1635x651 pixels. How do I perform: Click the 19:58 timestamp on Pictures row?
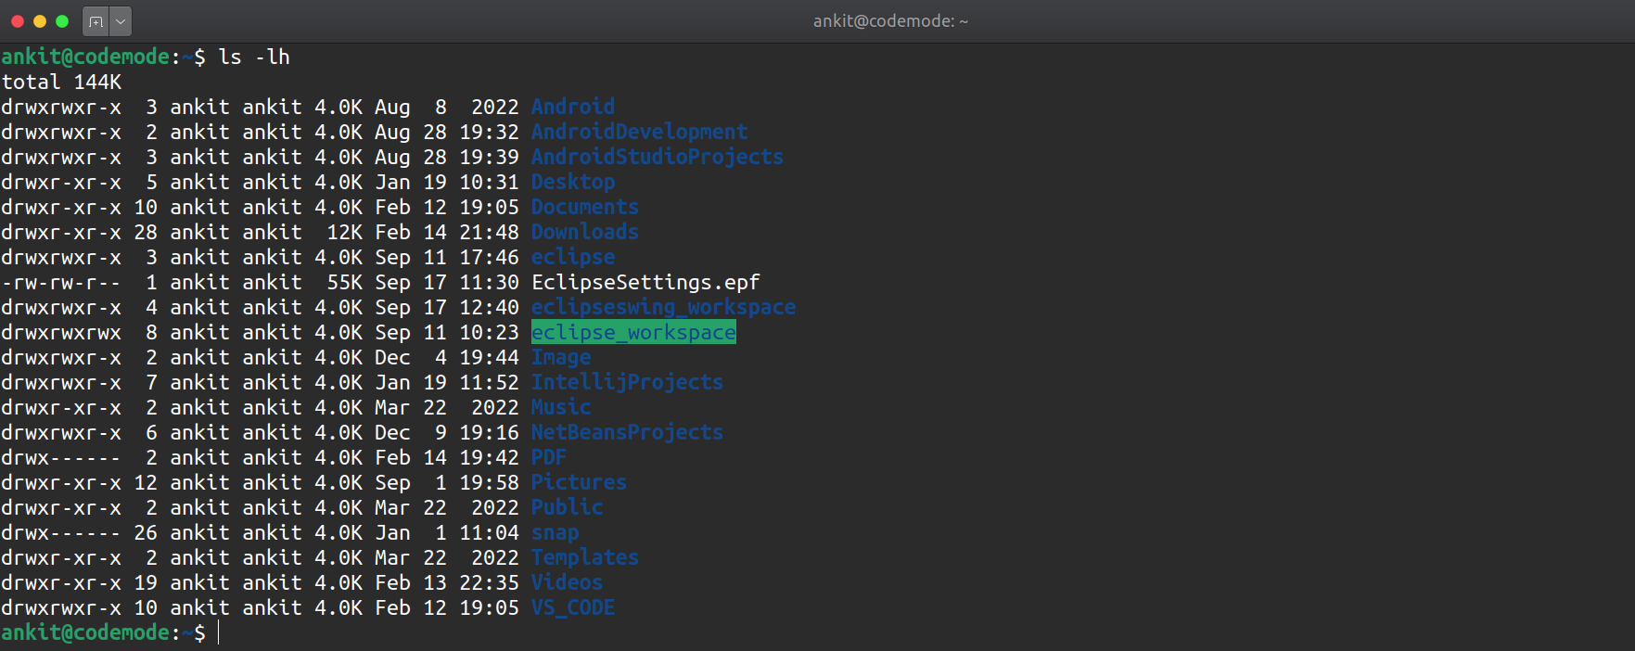pyautogui.click(x=489, y=482)
